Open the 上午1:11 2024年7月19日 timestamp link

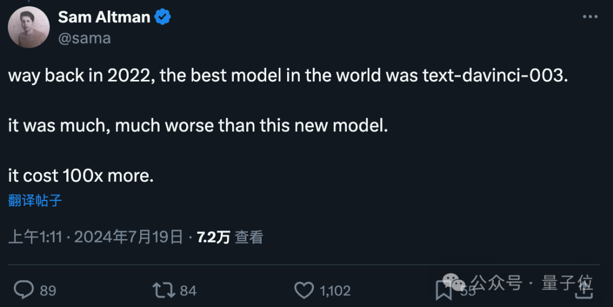[95, 237]
